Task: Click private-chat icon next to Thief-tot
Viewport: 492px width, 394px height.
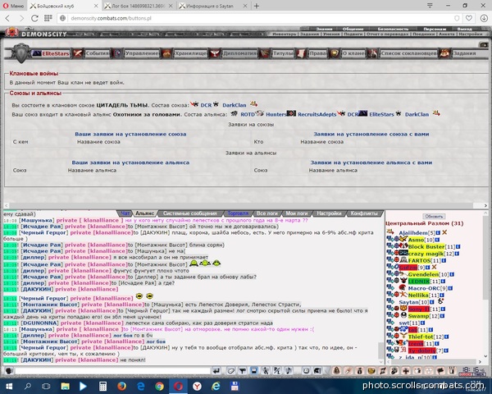Action: [x=390, y=336]
